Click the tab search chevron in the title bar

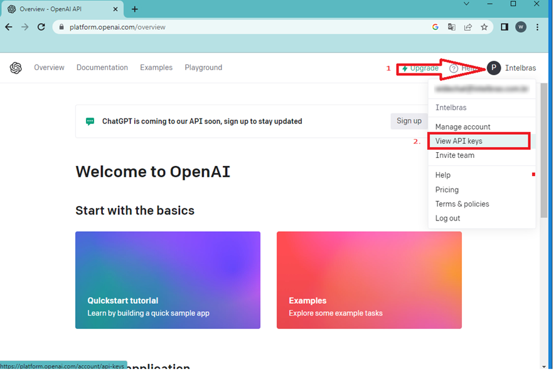point(466,4)
